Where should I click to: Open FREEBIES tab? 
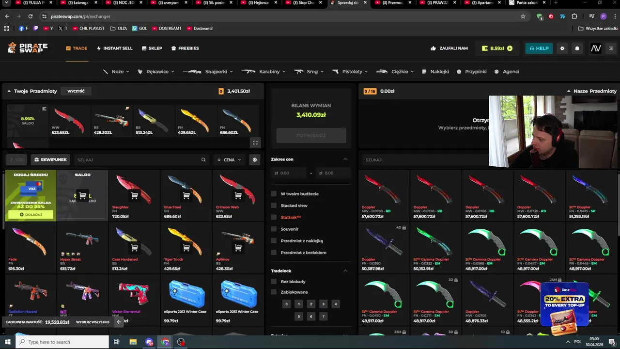[x=185, y=48]
